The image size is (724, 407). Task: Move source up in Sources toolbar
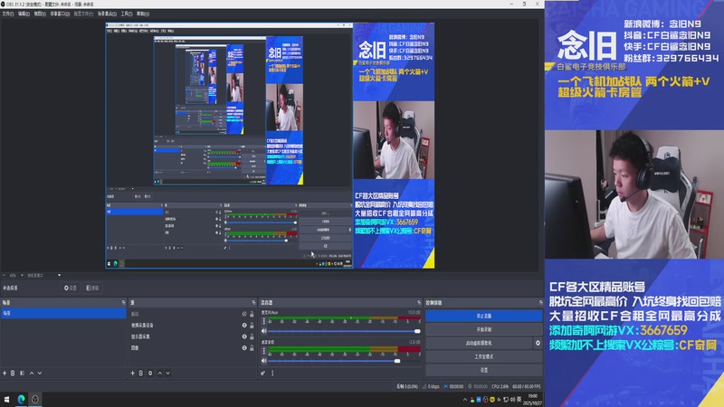pos(160,373)
